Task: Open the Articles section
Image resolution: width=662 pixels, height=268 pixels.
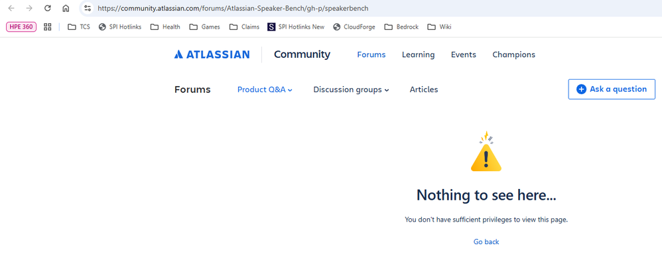Action: coord(424,90)
